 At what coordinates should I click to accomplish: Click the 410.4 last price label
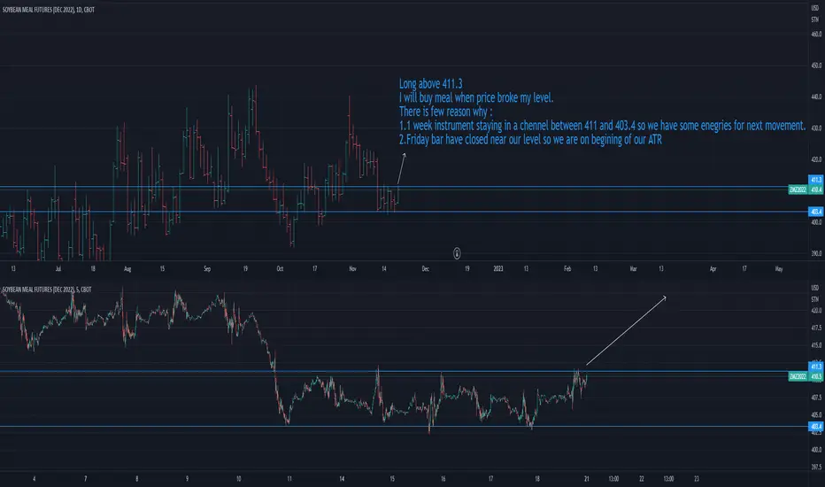(x=816, y=189)
